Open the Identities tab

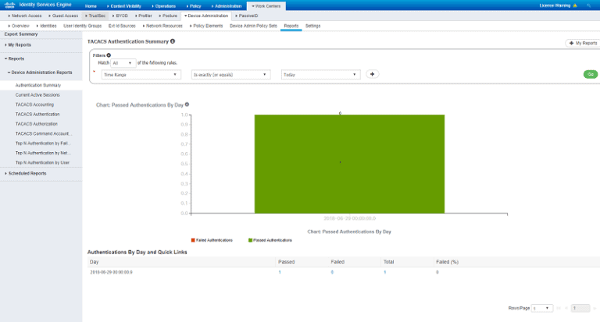(x=46, y=26)
